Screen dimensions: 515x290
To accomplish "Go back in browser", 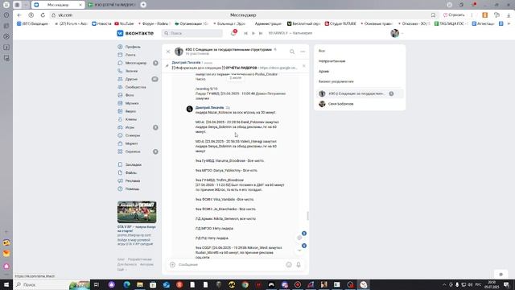I will click(19, 15).
